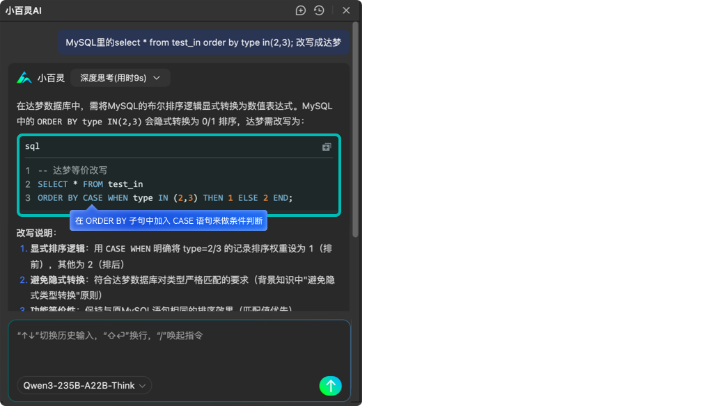Click the 改写说明 heading

36,233
